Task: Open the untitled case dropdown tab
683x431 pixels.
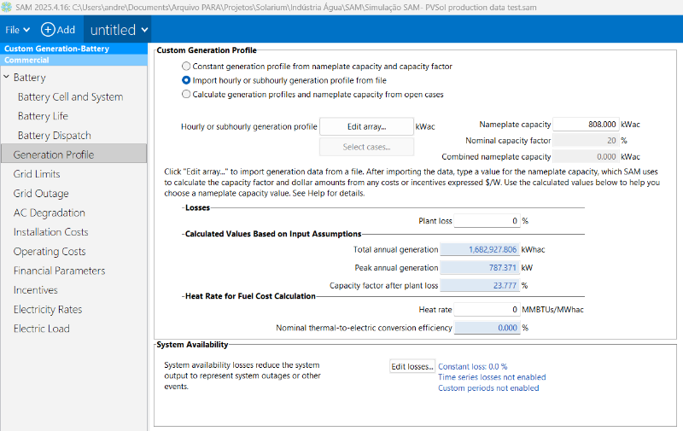Action: (x=118, y=30)
